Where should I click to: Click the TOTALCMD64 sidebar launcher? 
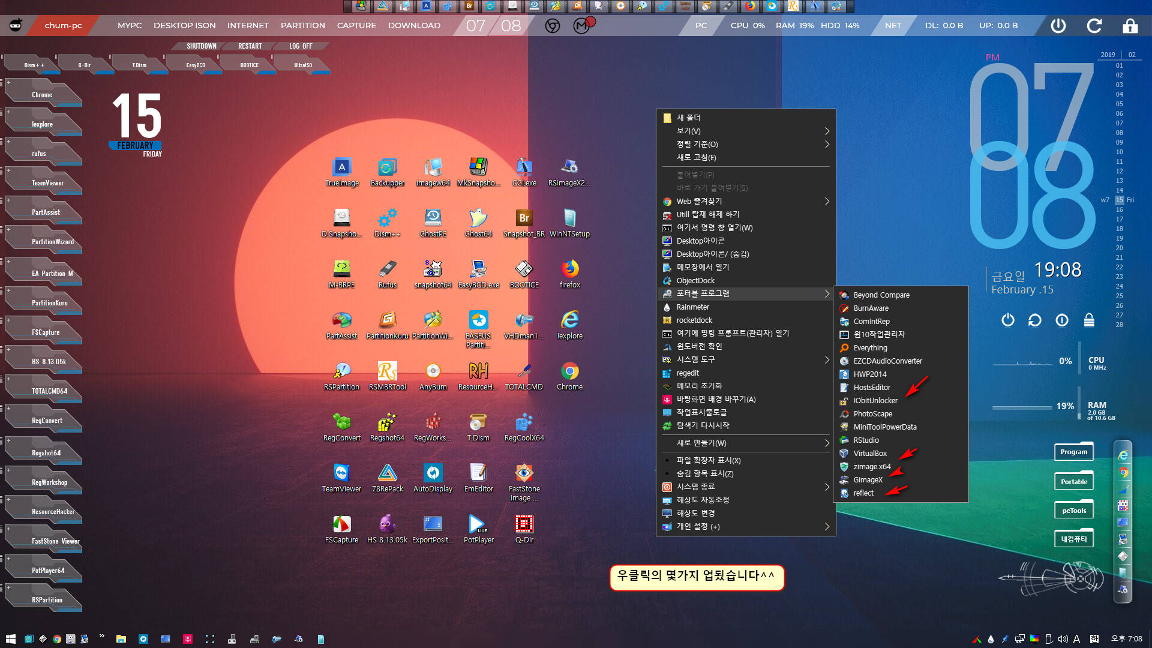43,391
